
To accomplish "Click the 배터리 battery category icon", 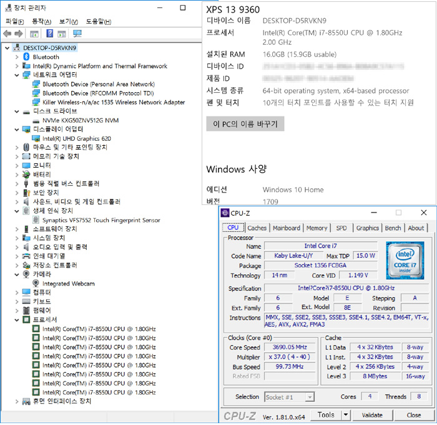I will 26,174.
